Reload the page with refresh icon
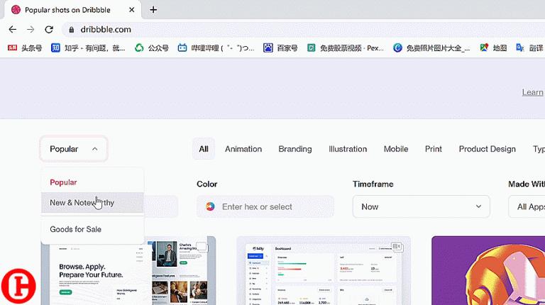 [49, 30]
